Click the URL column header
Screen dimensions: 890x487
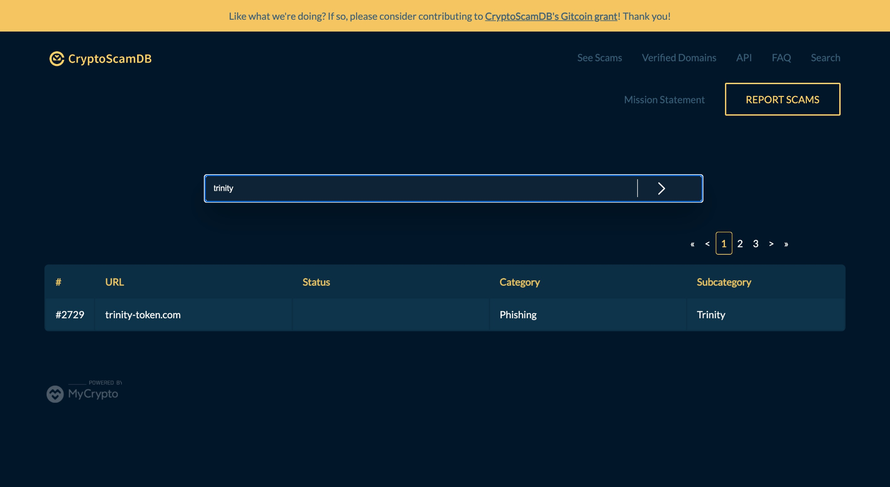coord(114,282)
